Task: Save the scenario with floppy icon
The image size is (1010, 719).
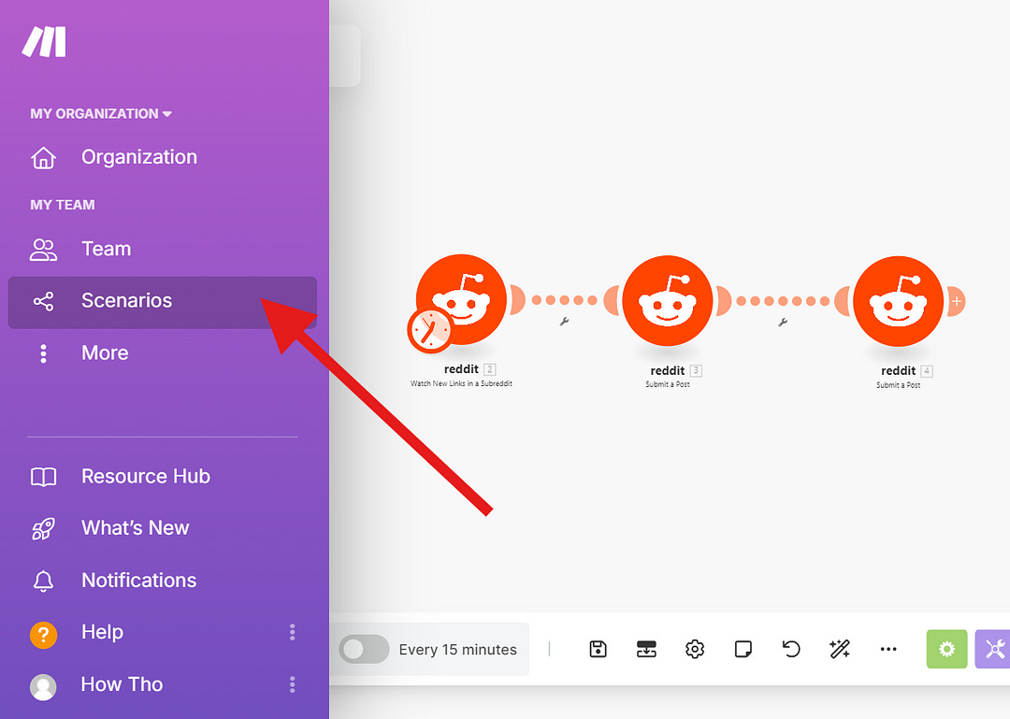Action: coord(599,649)
